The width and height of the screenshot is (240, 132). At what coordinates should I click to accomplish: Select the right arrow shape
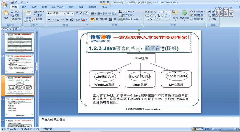tap(162, 15)
